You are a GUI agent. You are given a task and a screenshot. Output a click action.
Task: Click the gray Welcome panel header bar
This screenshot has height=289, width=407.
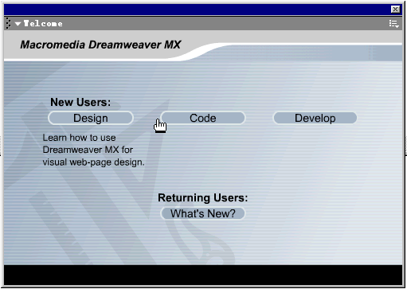click(203, 24)
